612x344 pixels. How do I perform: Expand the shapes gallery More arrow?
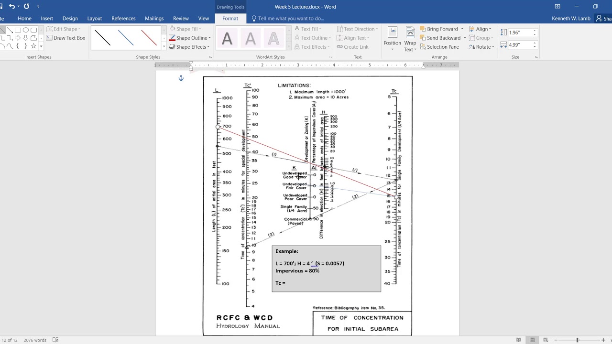click(x=41, y=46)
